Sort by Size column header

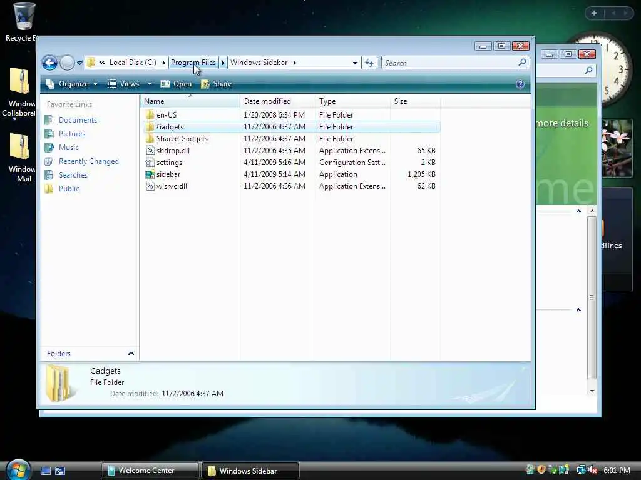415,101
